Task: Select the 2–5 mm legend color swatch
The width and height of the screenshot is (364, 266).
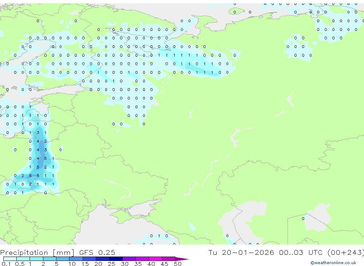Action: pos(50,259)
